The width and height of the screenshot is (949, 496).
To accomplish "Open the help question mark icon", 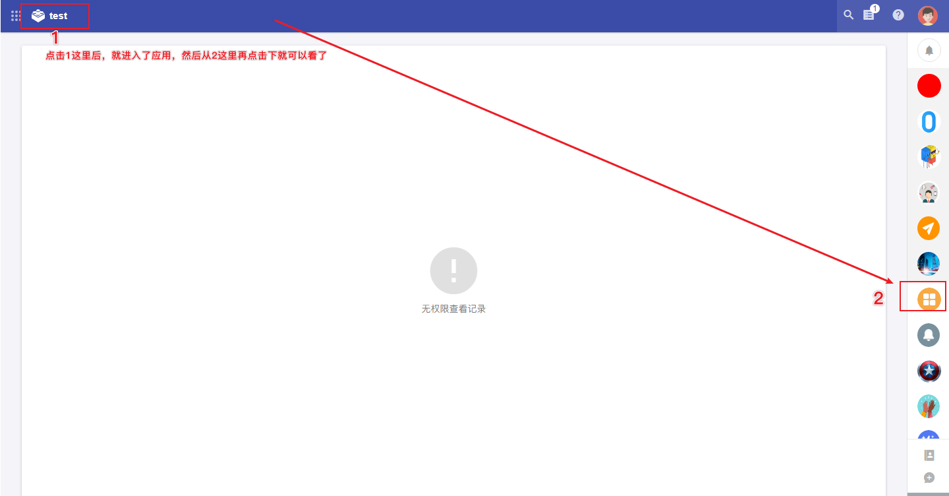I will click(x=898, y=15).
